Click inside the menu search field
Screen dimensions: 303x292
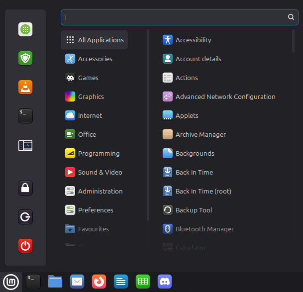174,17
